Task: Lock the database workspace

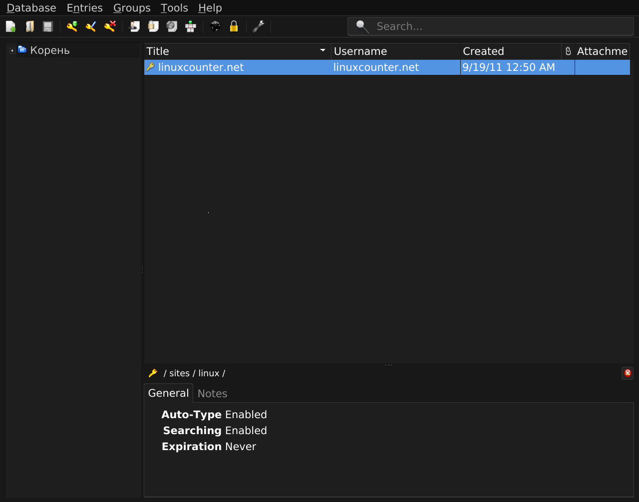Action: [x=234, y=26]
